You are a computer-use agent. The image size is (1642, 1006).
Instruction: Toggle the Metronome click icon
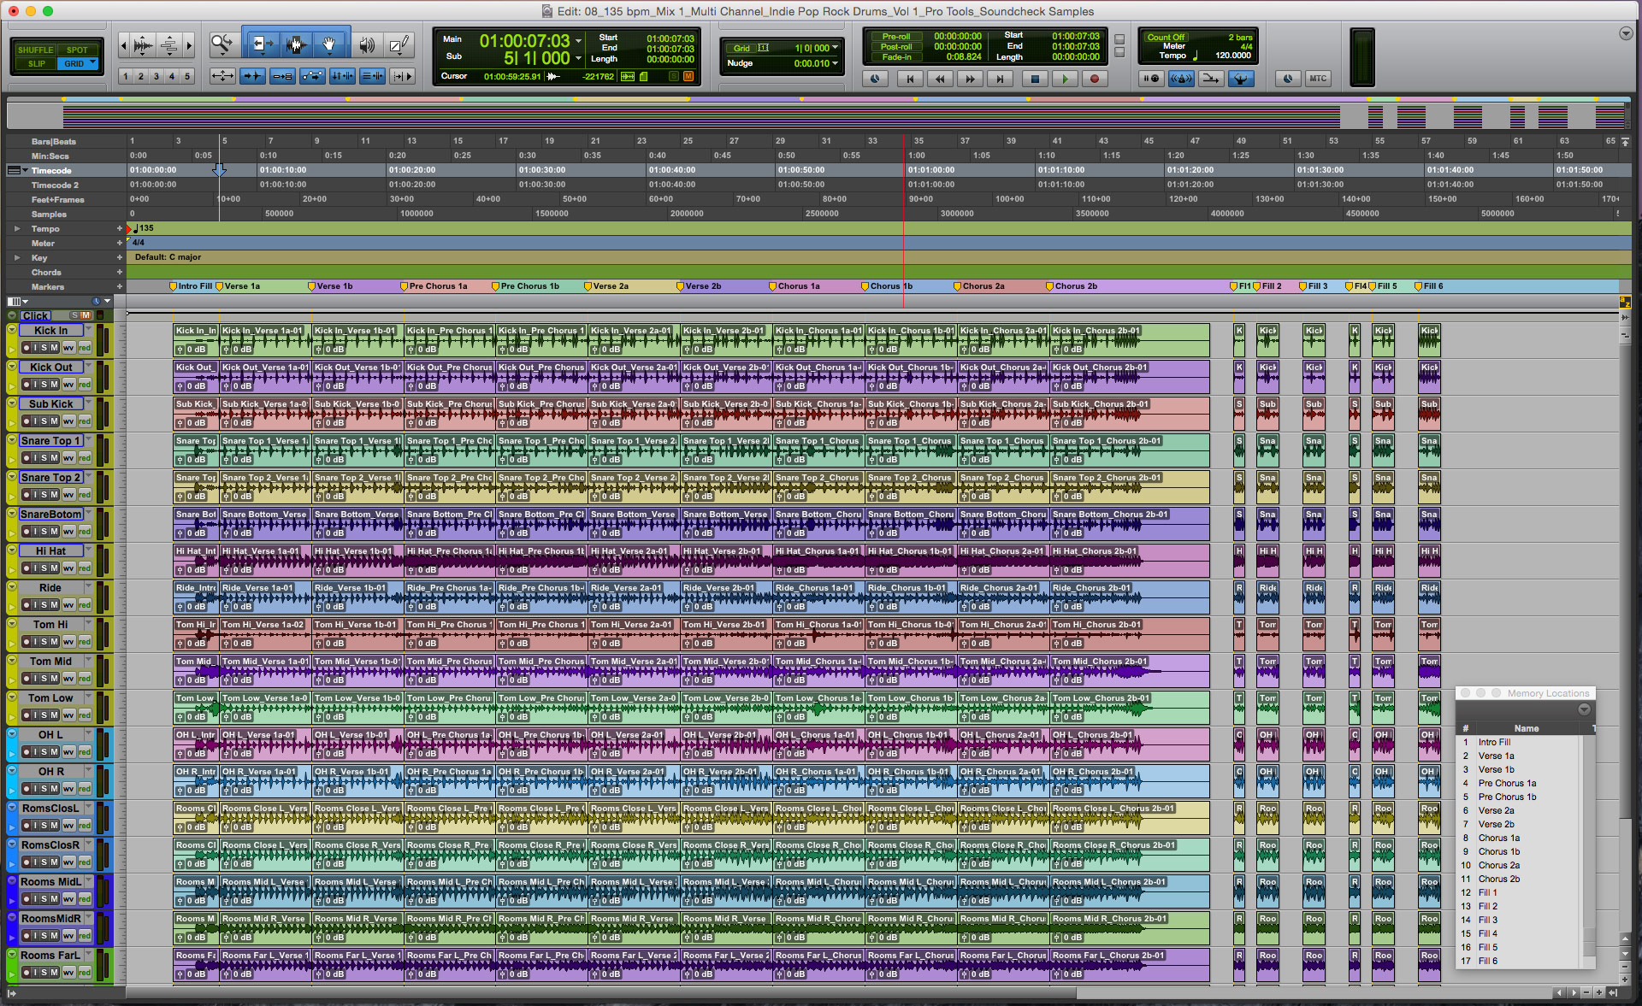1181,79
